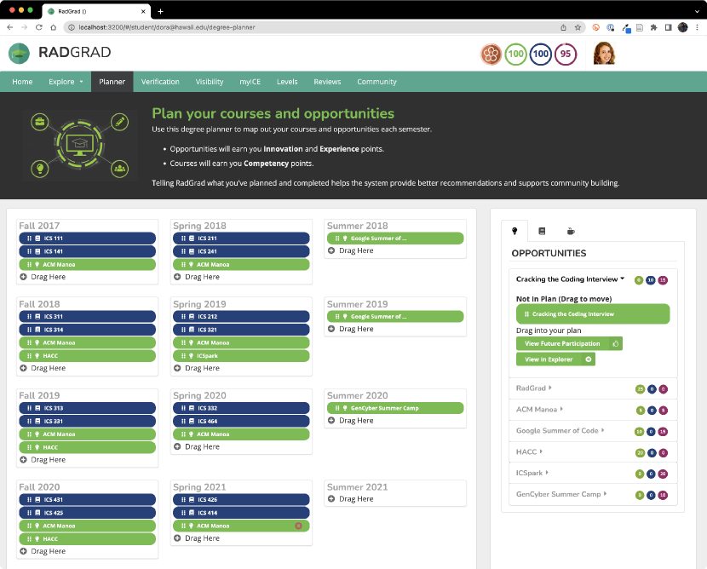This screenshot has width=707, height=569.
Task: Click the site info icon in address bar
Action: pos(71,27)
